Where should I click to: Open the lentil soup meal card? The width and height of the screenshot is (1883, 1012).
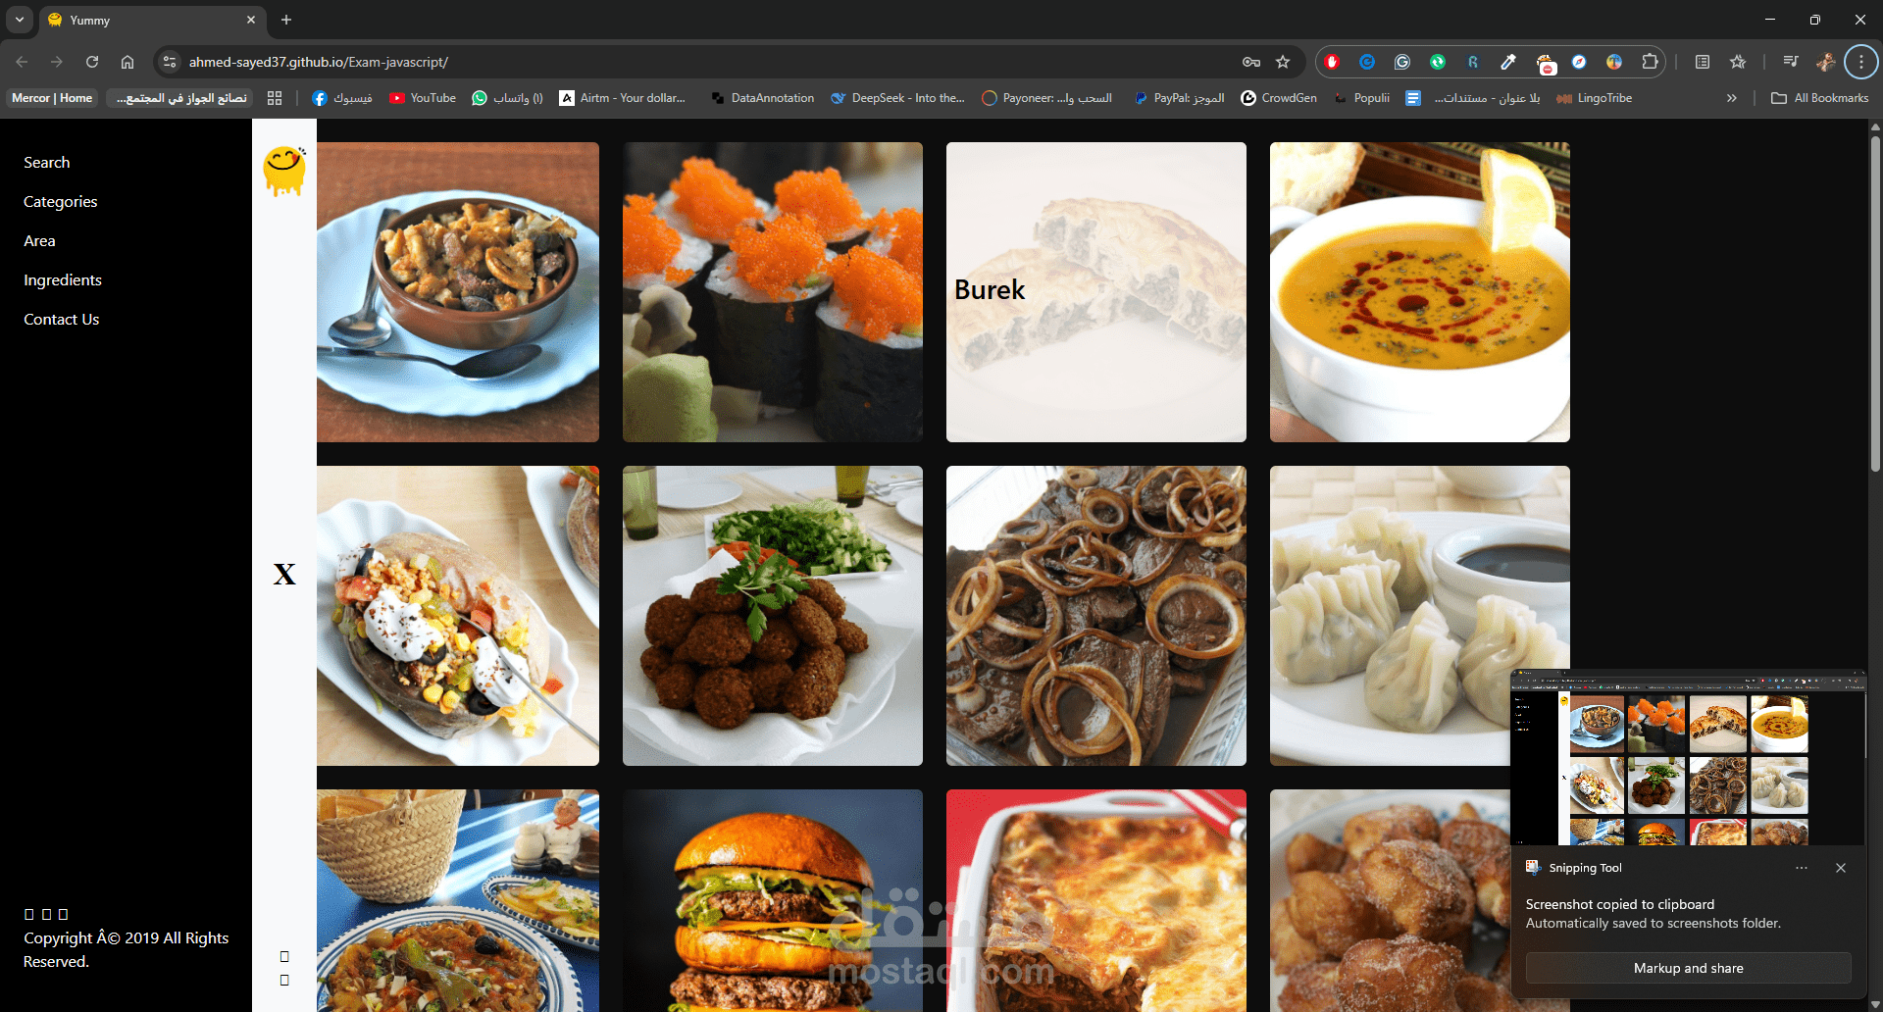(1420, 292)
